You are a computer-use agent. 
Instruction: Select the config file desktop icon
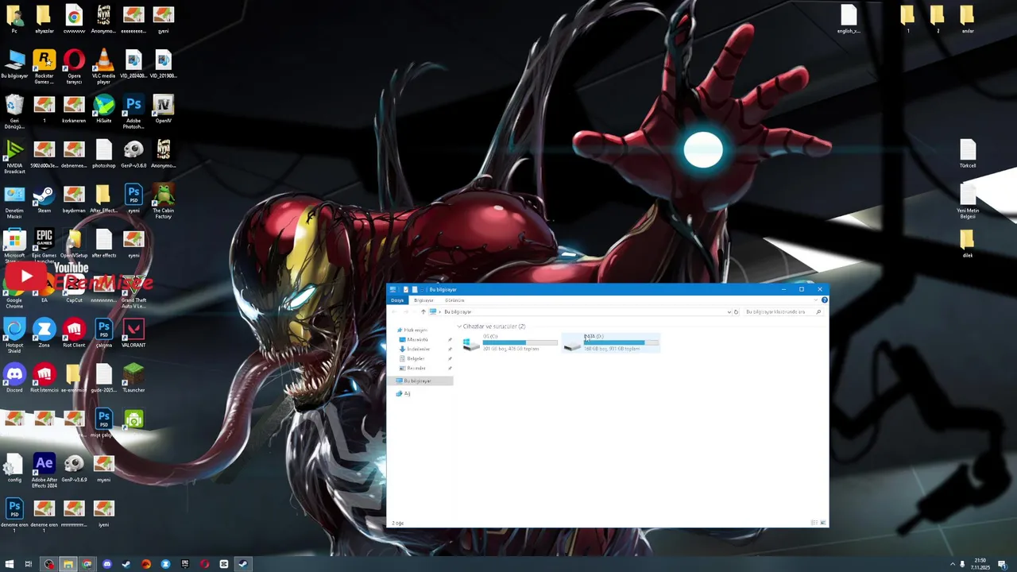point(14,468)
